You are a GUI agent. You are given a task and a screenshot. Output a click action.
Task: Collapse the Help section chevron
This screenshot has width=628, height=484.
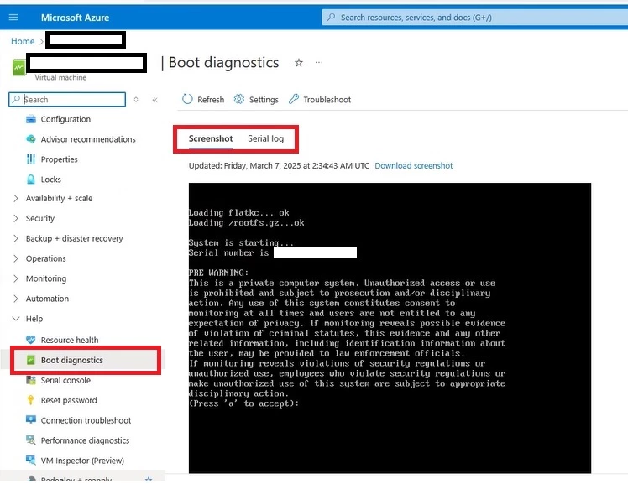[16, 319]
